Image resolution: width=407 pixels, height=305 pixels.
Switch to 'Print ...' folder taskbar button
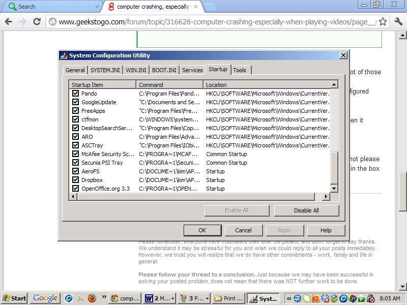(228, 298)
